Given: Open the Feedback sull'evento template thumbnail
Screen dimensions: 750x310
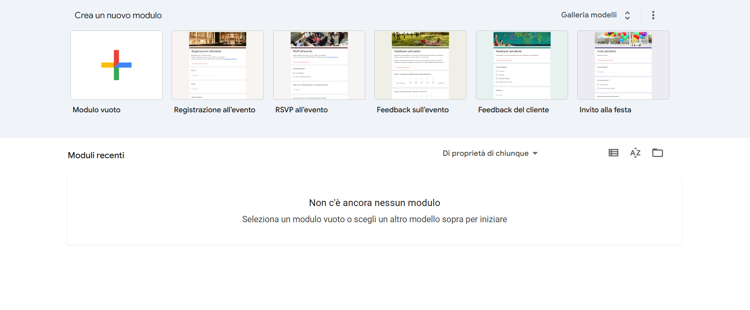Looking at the screenshot, I should [x=420, y=65].
